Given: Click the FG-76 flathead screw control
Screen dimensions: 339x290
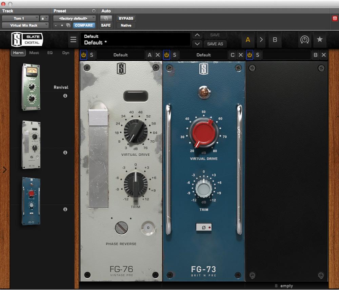Looking at the screenshot, I should pos(121,228).
